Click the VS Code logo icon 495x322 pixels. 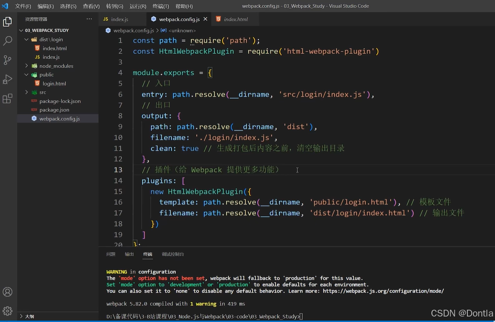coord(5,6)
